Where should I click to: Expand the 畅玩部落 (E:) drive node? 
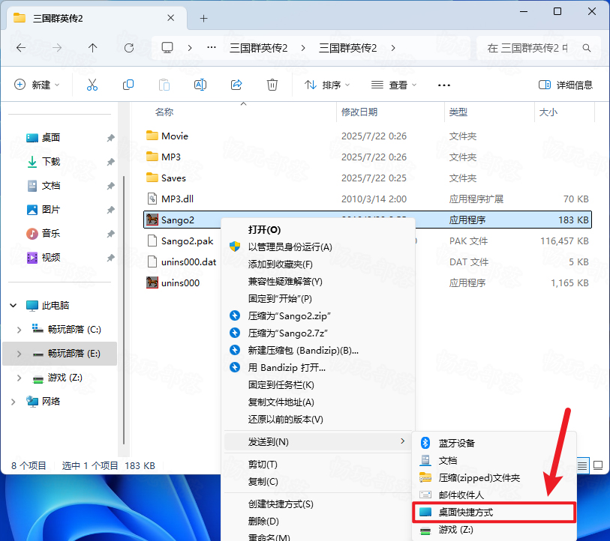coord(19,354)
